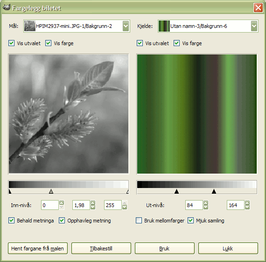The image size is (266, 262).
Task: Click the Ut-nivå black triangle near value 164
Action: pos(214,191)
